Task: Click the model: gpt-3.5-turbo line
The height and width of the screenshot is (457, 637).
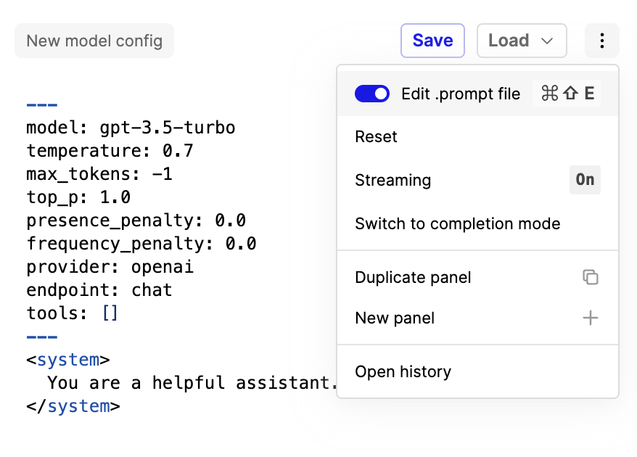Action: coord(131,128)
